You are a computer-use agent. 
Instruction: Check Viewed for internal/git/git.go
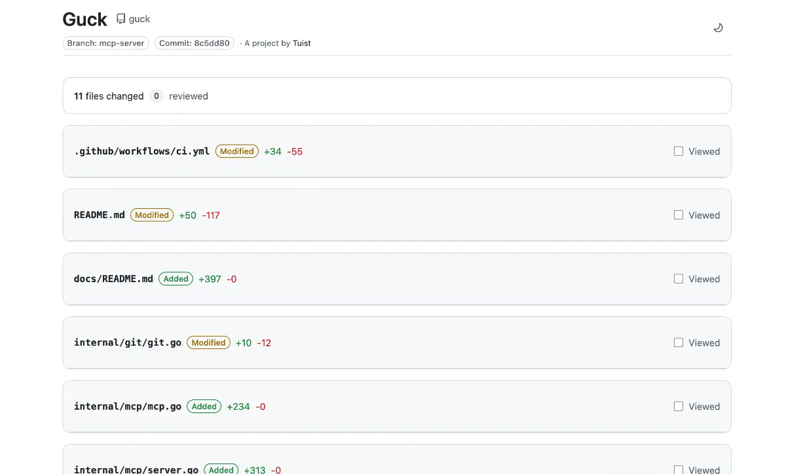coord(679,342)
